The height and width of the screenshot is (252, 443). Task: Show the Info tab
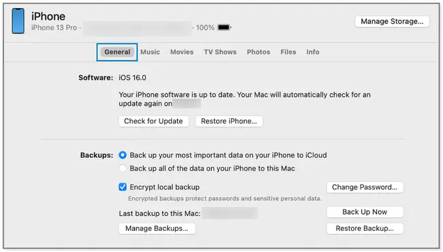(313, 52)
